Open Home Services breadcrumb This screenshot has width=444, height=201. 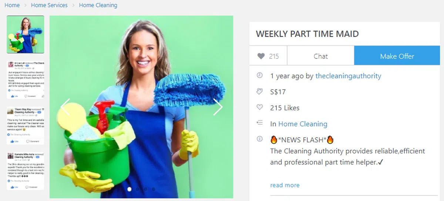[x=49, y=5]
